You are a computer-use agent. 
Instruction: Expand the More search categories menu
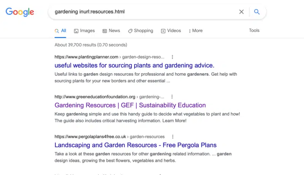click(196, 31)
